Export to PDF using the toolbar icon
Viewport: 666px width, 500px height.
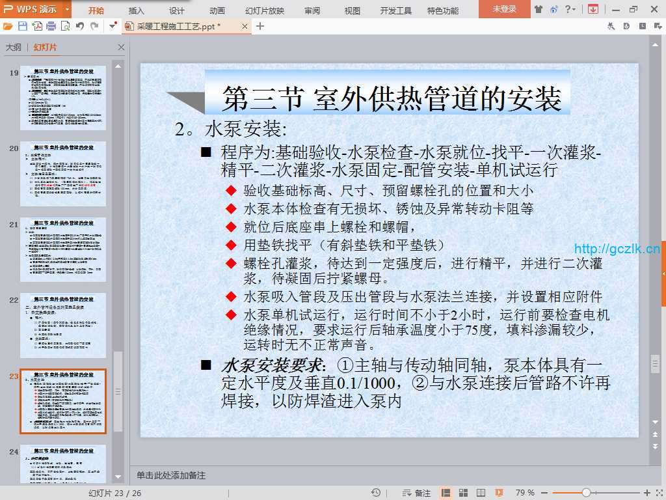coord(37,26)
